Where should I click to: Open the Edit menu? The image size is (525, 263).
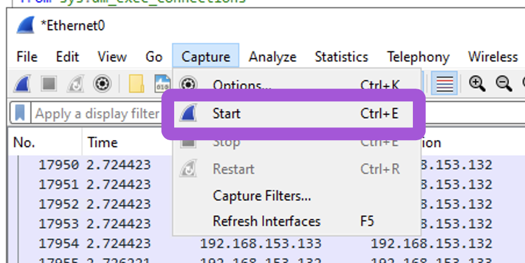67,57
